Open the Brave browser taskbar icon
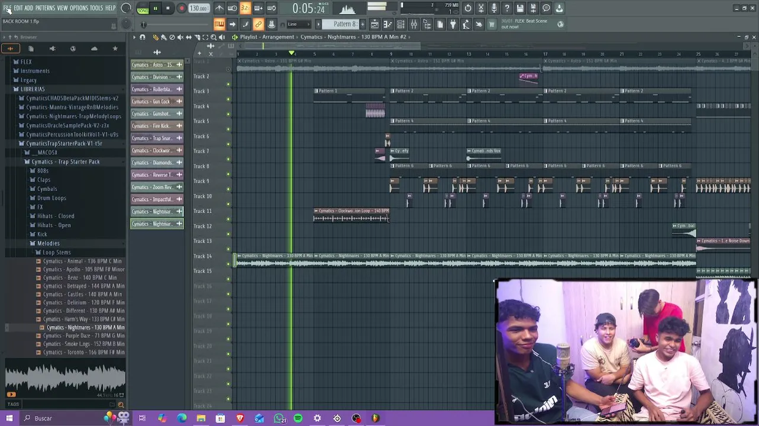The image size is (759, 426). tap(240, 418)
